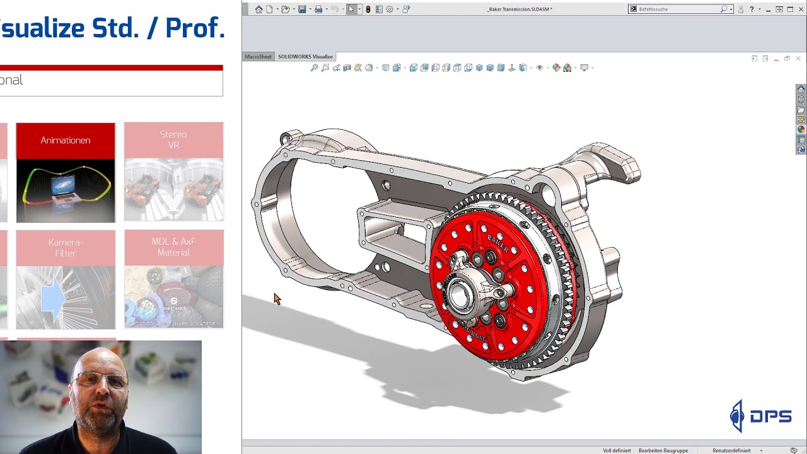Click Zoom to Fit in view toolbar
This screenshot has width=807, height=454.
click(315, 67)
